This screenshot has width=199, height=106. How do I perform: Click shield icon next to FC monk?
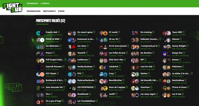[119, 32]
